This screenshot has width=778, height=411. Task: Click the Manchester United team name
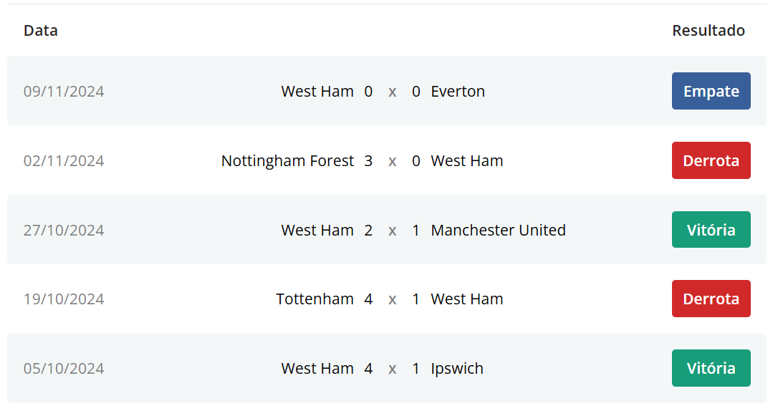pos(498,231)
